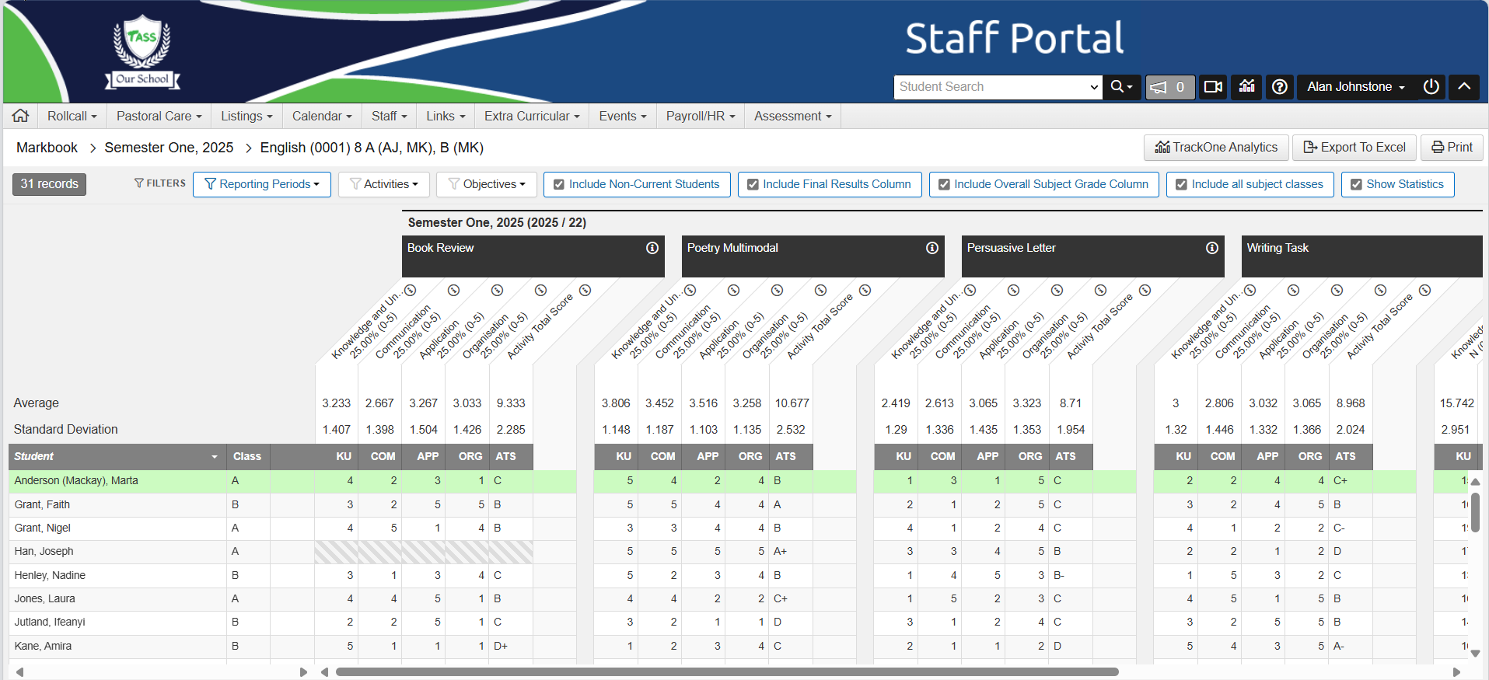Open the notifications megaphone icon

(x=1169, y=87)
